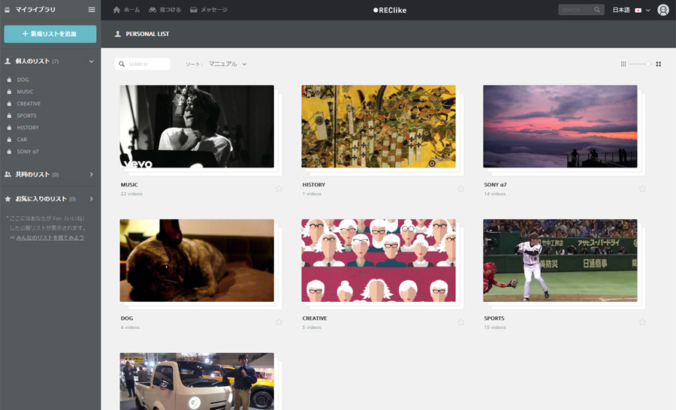Image resolution: width=676 pixels, height=410 pixels.
Task: Click the '22 videos' count text
Action: point(131,194)
